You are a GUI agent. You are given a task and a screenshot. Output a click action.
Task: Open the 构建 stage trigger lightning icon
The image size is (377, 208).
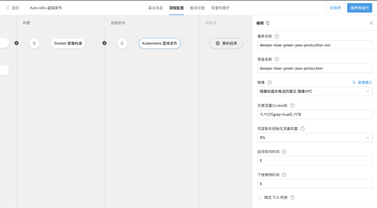(x=34, y=44)
